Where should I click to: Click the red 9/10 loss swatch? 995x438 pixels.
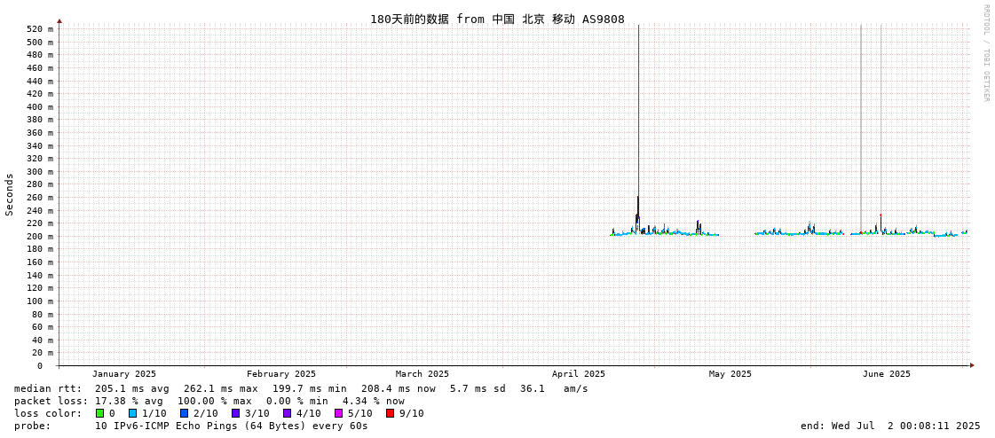391,413
